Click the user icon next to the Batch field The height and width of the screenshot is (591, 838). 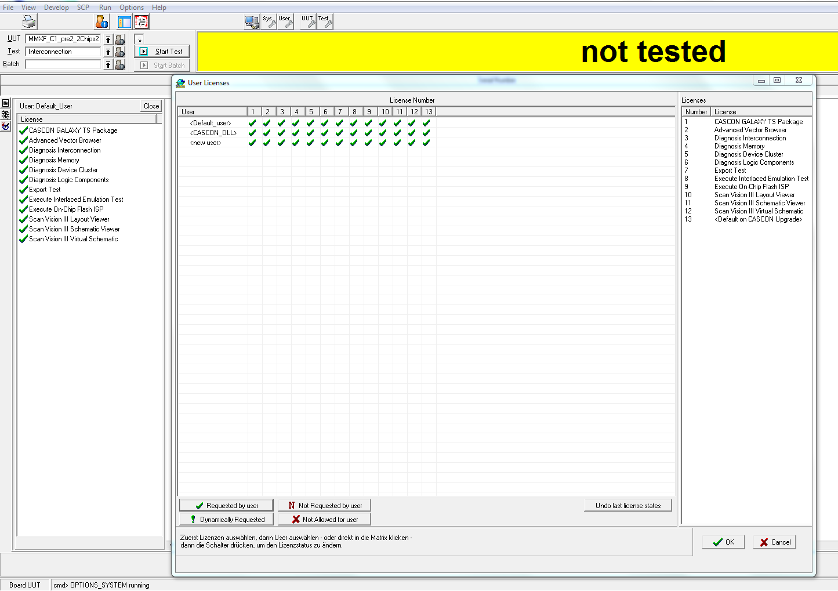tap(120, 65)
